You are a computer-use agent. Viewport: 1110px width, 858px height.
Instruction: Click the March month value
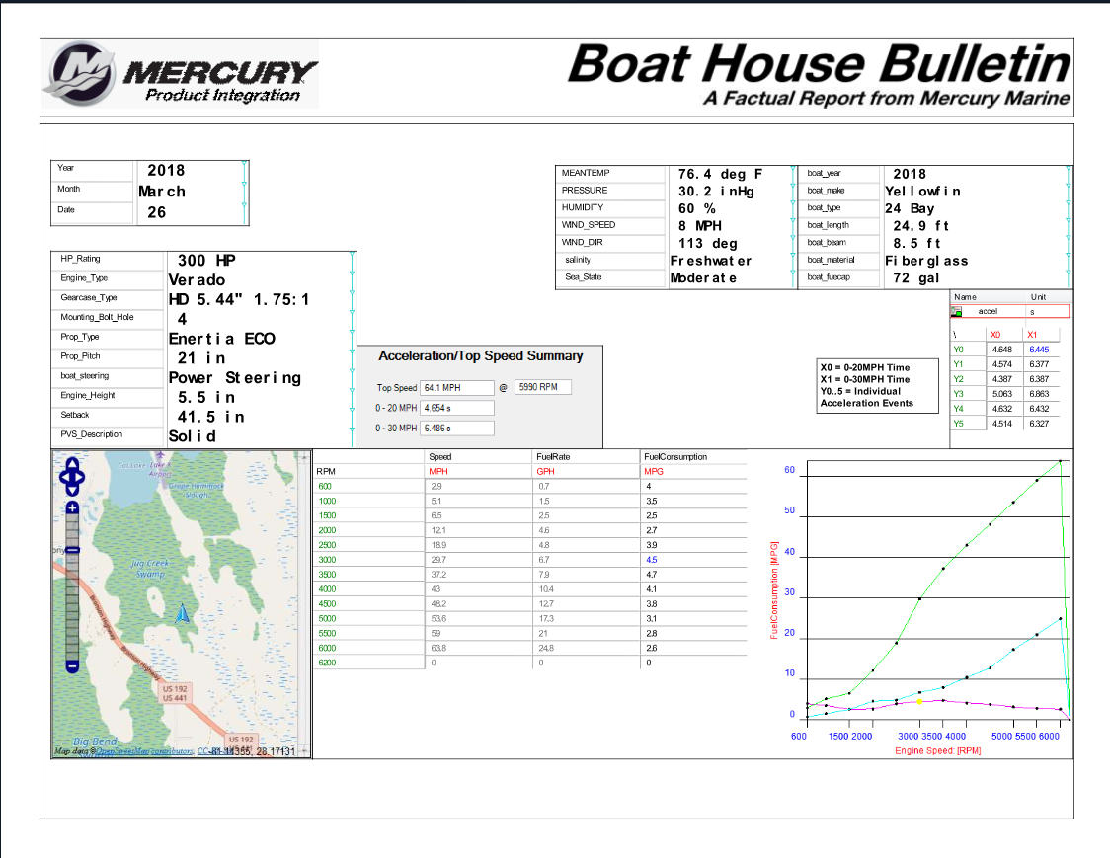pos(162,192)
